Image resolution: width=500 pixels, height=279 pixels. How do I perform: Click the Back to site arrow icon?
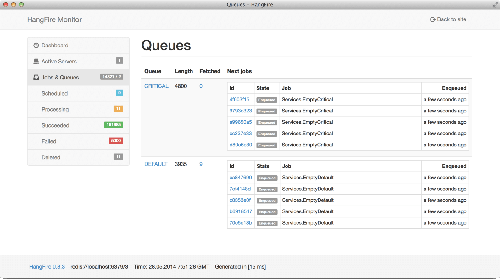pyautogui.click(x=433, y=19)
